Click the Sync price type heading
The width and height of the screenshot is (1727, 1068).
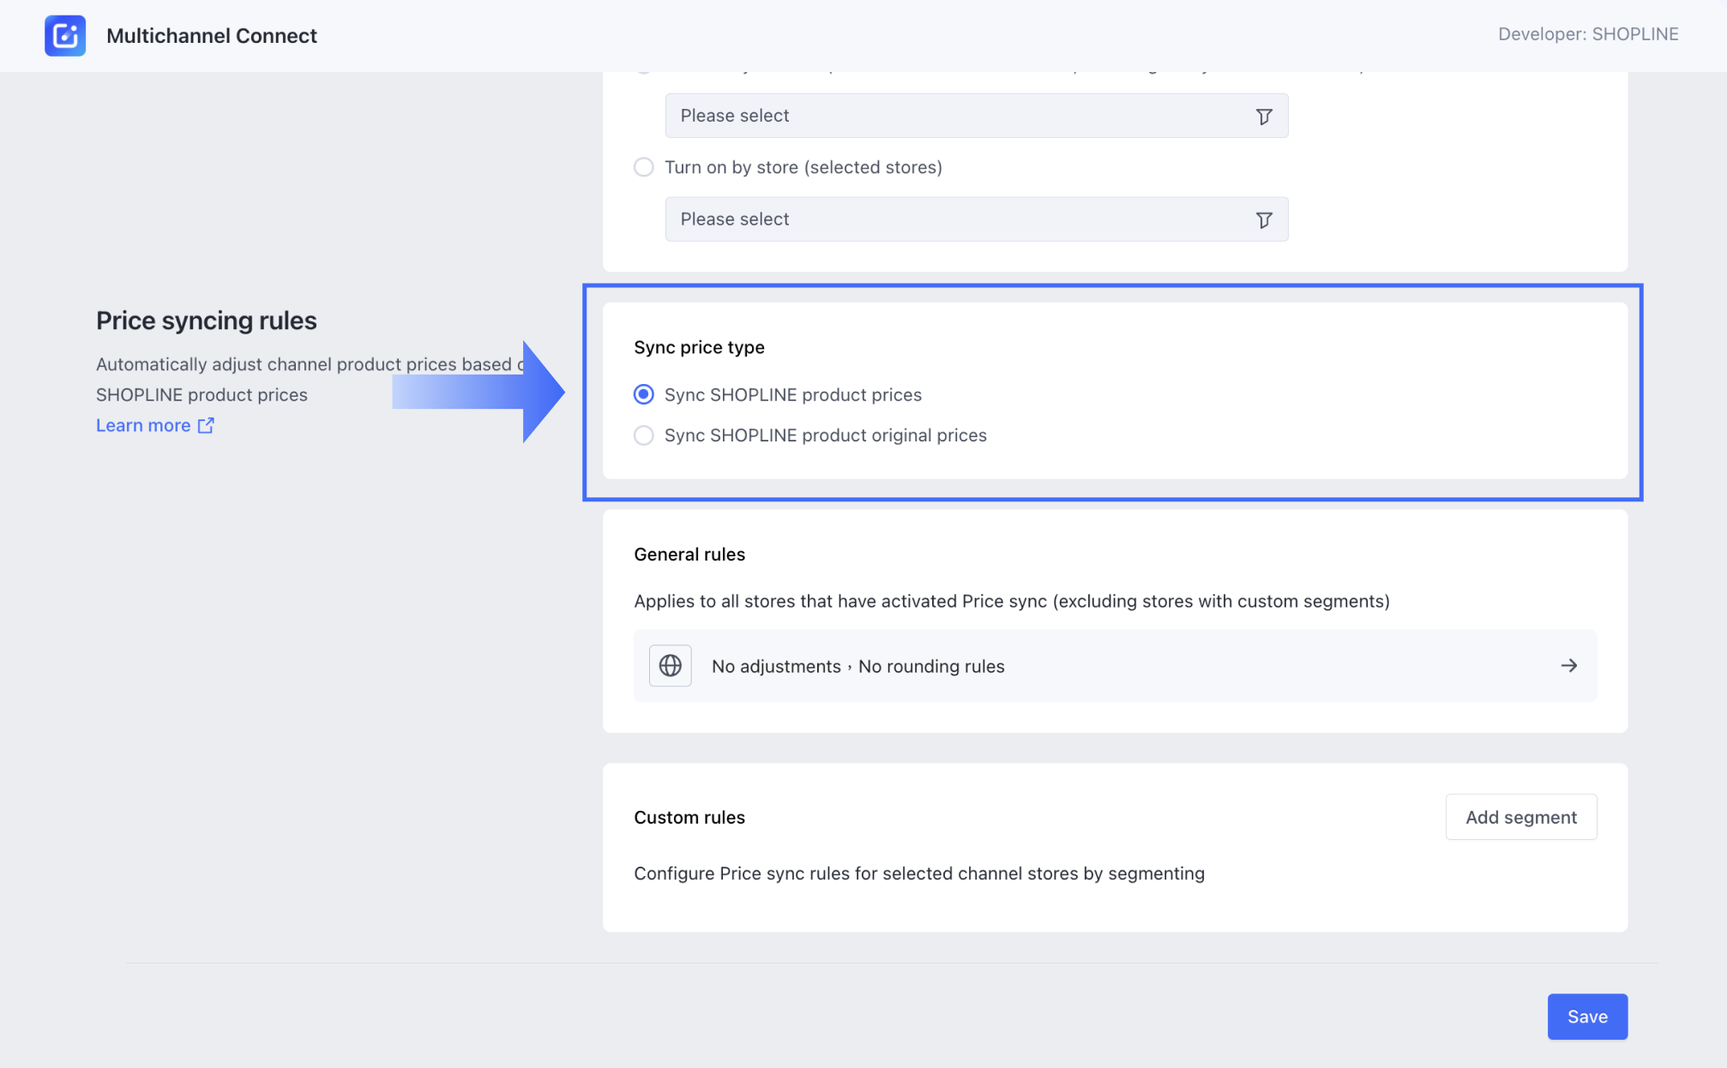coord(699,347)
